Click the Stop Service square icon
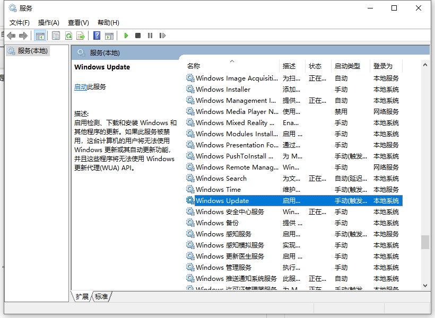The width and height of the screenshot is (435, 318). point(137,35)
